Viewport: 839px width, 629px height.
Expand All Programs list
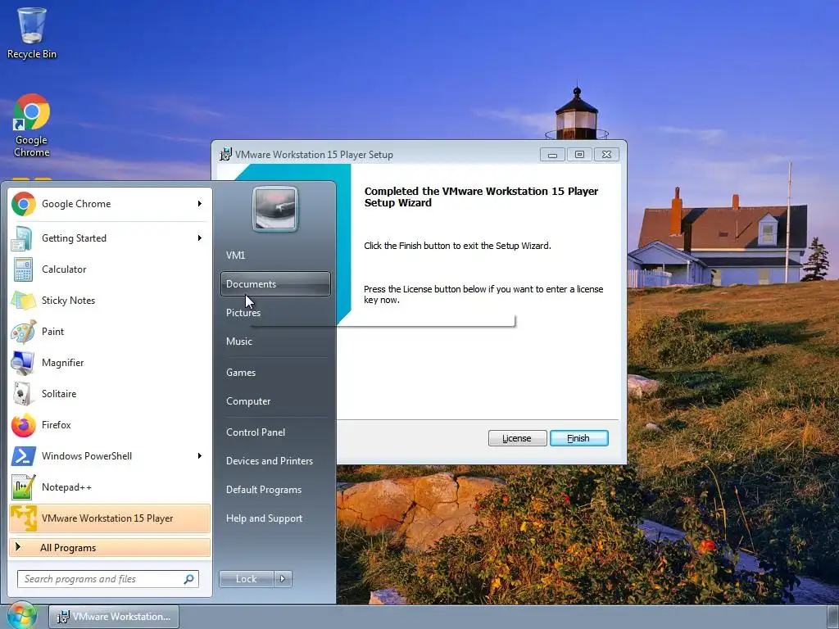110,547
